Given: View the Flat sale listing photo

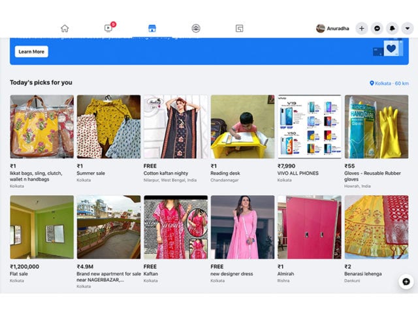Looking at the screenshot, I should [x=42, y=227].
